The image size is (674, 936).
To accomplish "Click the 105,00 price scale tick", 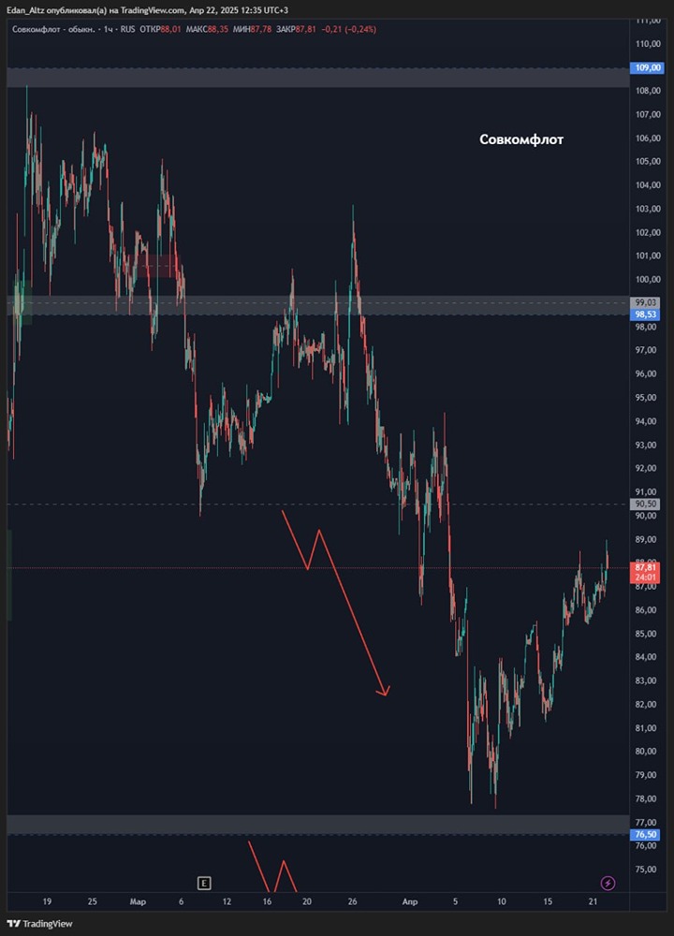I will (x=648, y=161).
